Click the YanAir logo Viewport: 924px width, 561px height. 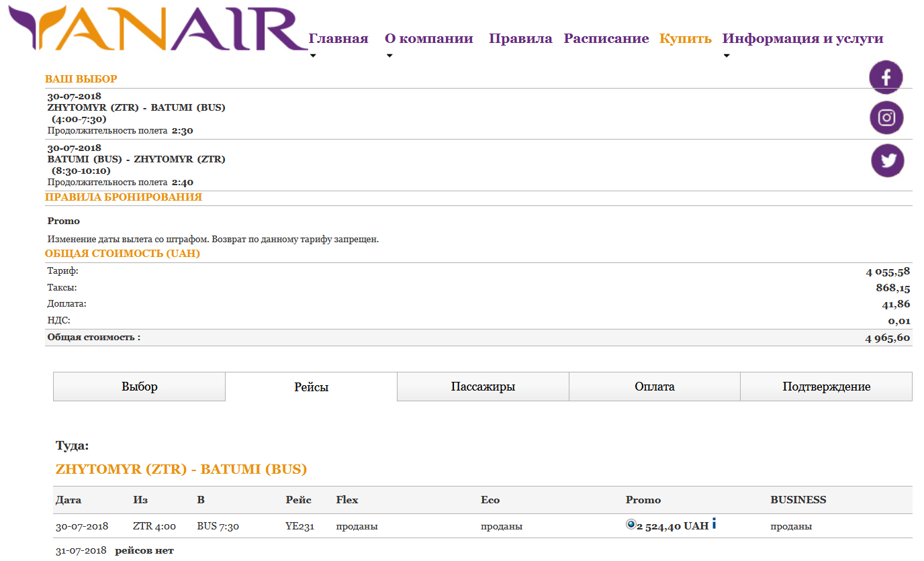click(x=158, y=30)
